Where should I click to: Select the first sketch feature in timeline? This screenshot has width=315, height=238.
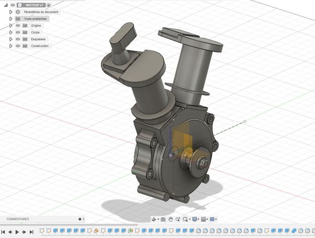pyautogui.click(x=42, y=231)
